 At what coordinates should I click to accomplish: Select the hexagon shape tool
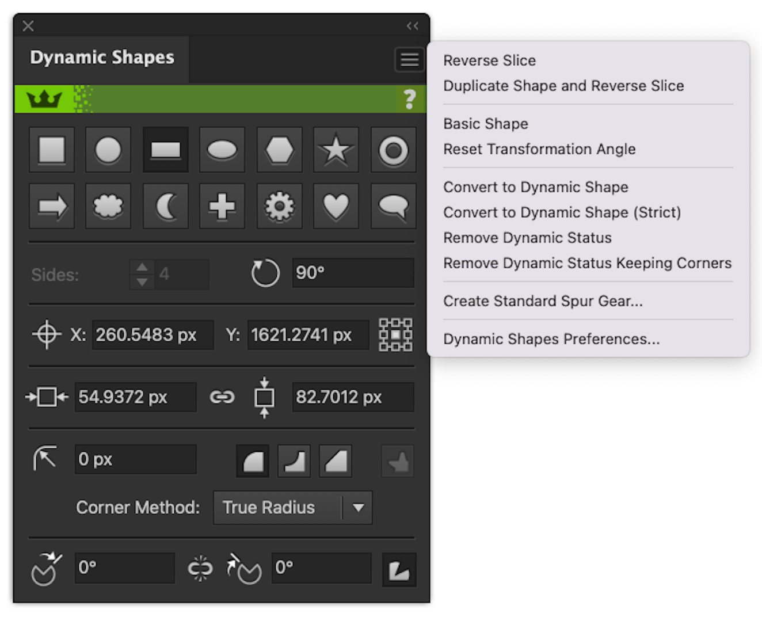pos(279,150)
